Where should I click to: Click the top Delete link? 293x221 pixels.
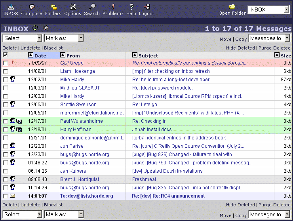click(10, 48)
